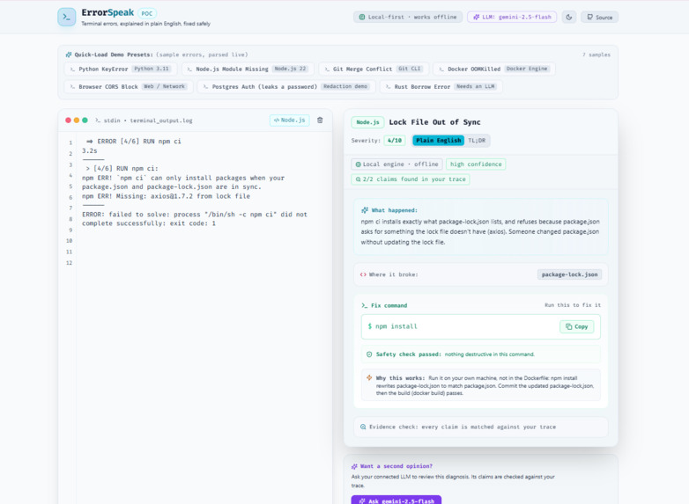Click terminal line 'npm ERR! Missing: axios@1.7.2 from lock file'

coord(167,196)
